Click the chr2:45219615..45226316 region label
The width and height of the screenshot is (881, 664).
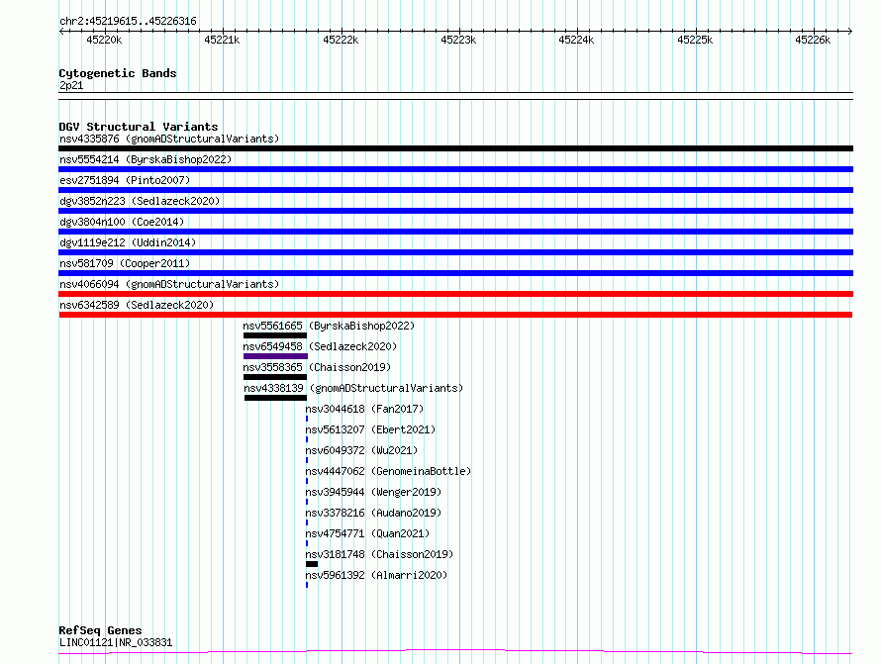pyautogui.click(x=128, y=22)
